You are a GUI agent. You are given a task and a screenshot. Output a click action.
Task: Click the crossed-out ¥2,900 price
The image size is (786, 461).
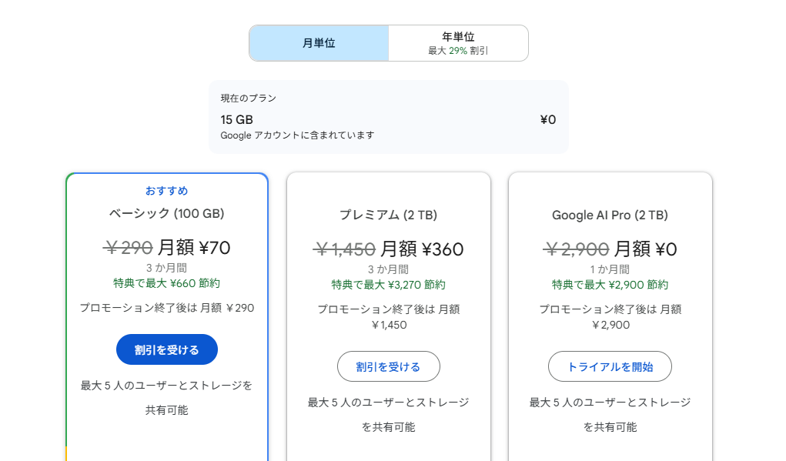click(x=577, y=249)
